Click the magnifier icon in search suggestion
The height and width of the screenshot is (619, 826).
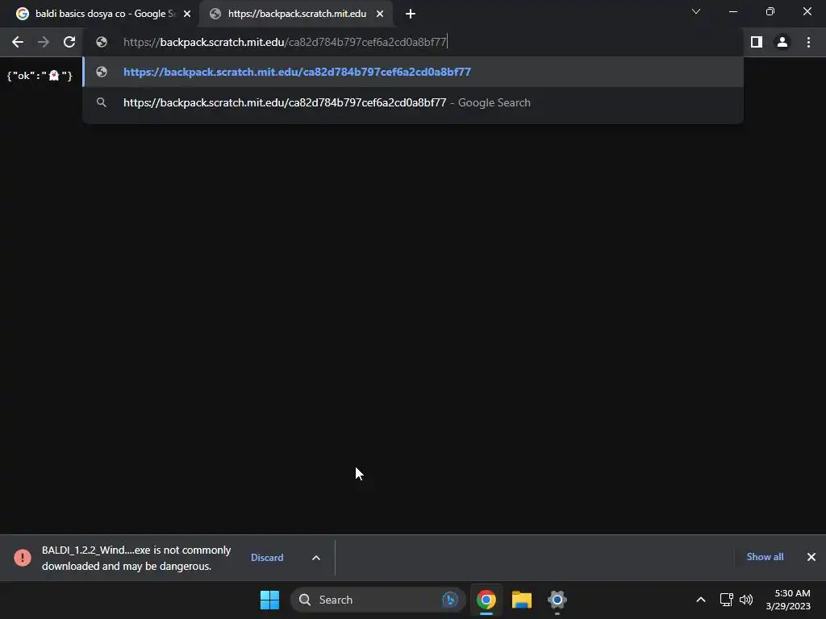(102, 102)
